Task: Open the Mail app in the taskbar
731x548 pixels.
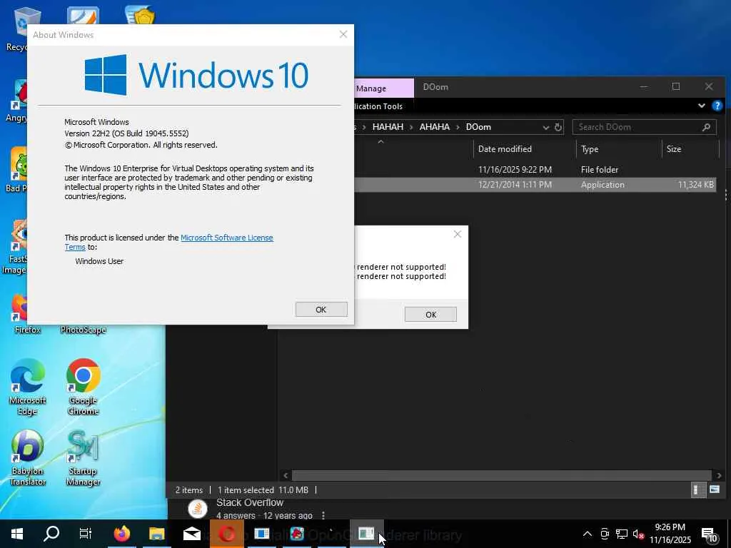Action: coord(191,534)
